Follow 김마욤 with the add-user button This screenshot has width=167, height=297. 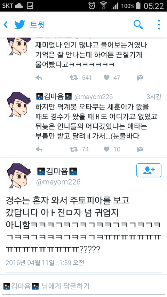point(149,170)
